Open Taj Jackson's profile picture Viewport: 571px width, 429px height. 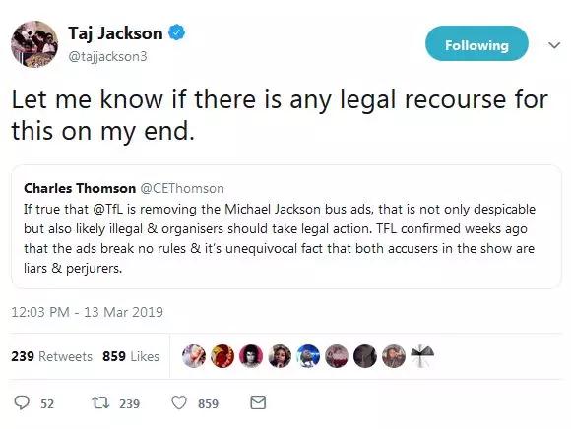click(x=34, y=44)
